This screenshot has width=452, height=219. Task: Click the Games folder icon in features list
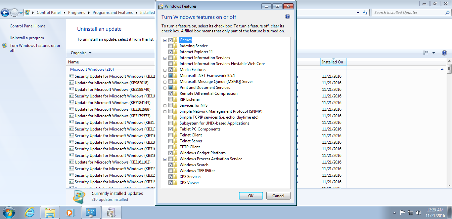[176, 40]
